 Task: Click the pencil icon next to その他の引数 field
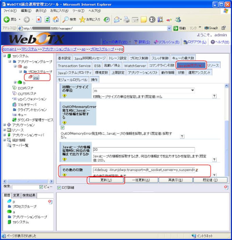coord(197,170)
